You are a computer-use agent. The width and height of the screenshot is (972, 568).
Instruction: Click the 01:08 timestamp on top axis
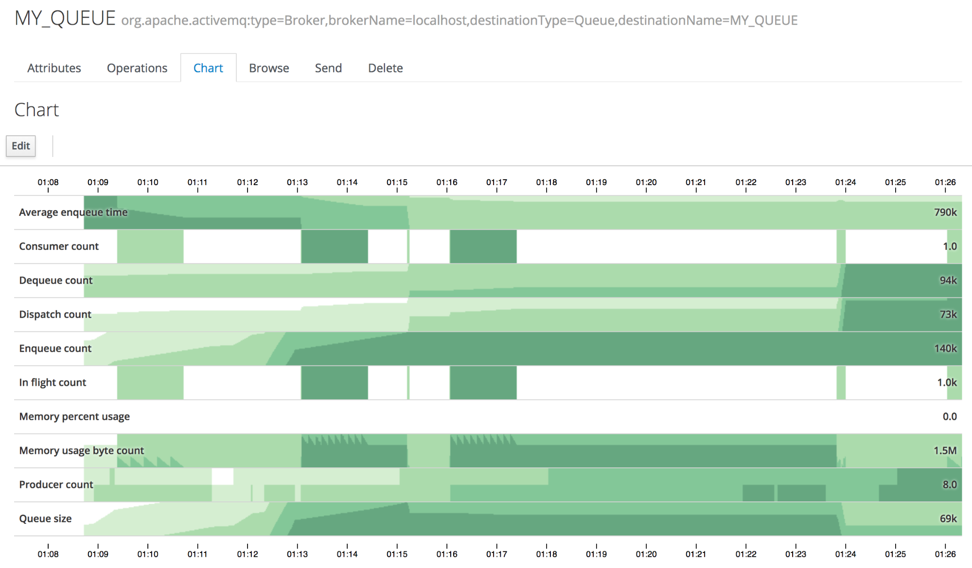pyautogui.click(x=48, y=182)
